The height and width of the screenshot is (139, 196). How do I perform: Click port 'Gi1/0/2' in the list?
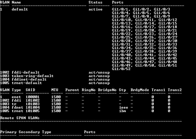tap(141, 9)
